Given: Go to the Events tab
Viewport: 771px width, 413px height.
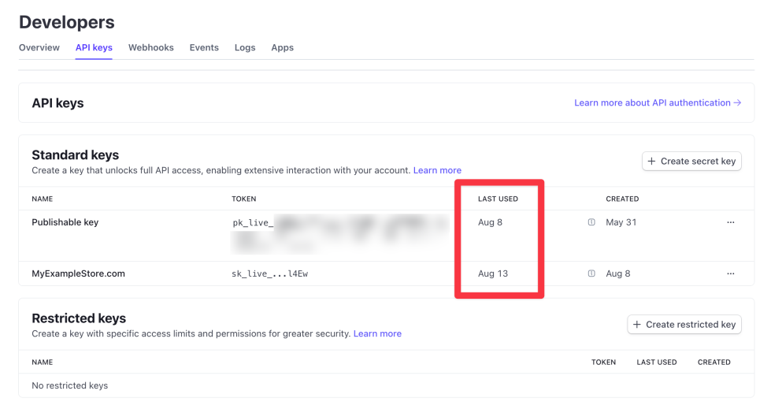Looking at the screenshot, I should point(204,47).
